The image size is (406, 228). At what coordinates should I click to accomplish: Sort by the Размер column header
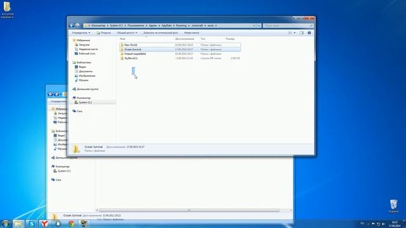(230, 39)
